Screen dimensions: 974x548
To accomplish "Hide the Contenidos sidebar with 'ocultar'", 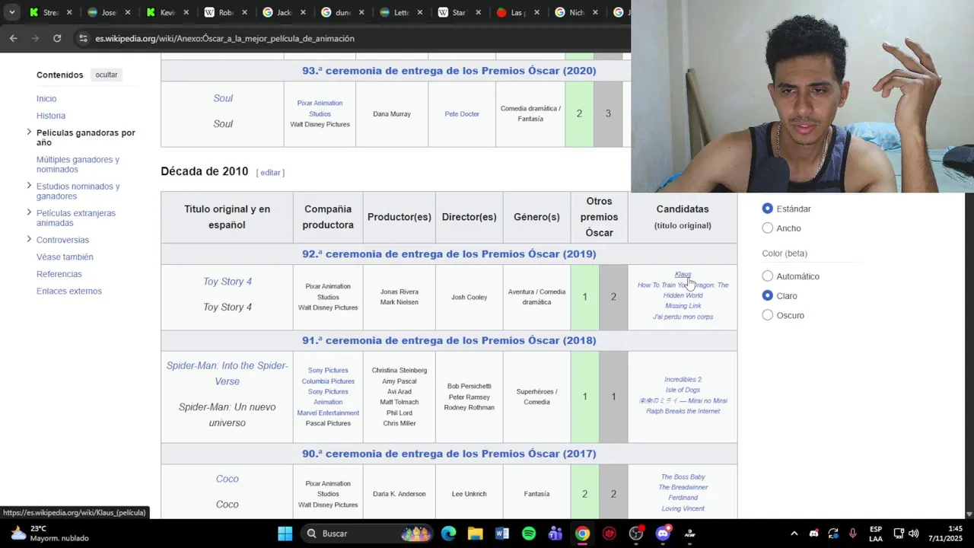I will pos(107,75).
